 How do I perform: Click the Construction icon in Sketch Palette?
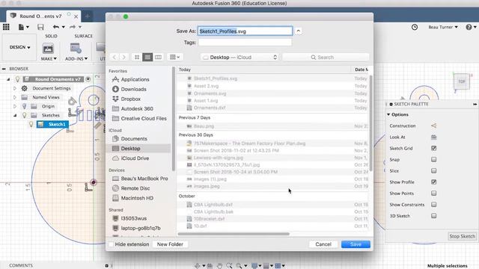(x=433, y=126)
